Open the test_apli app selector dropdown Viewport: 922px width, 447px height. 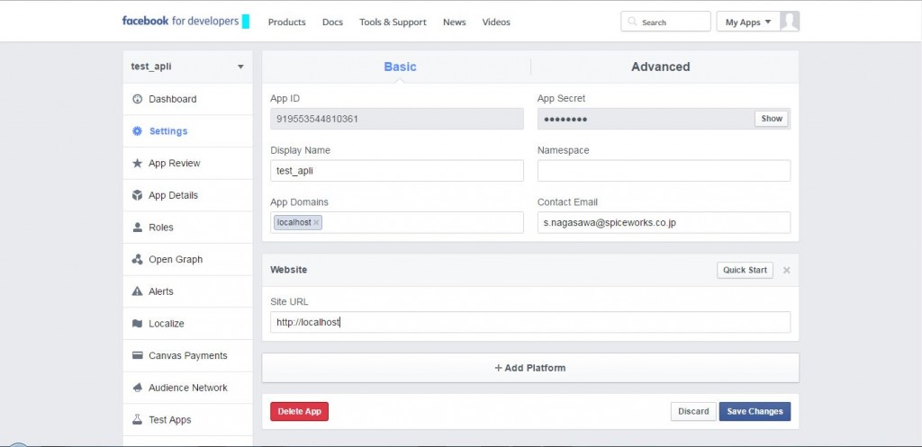tap(187, 67)
